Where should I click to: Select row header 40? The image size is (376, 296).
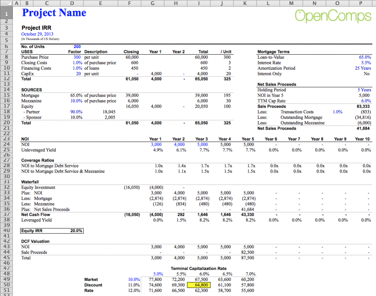tap(6, 231)
